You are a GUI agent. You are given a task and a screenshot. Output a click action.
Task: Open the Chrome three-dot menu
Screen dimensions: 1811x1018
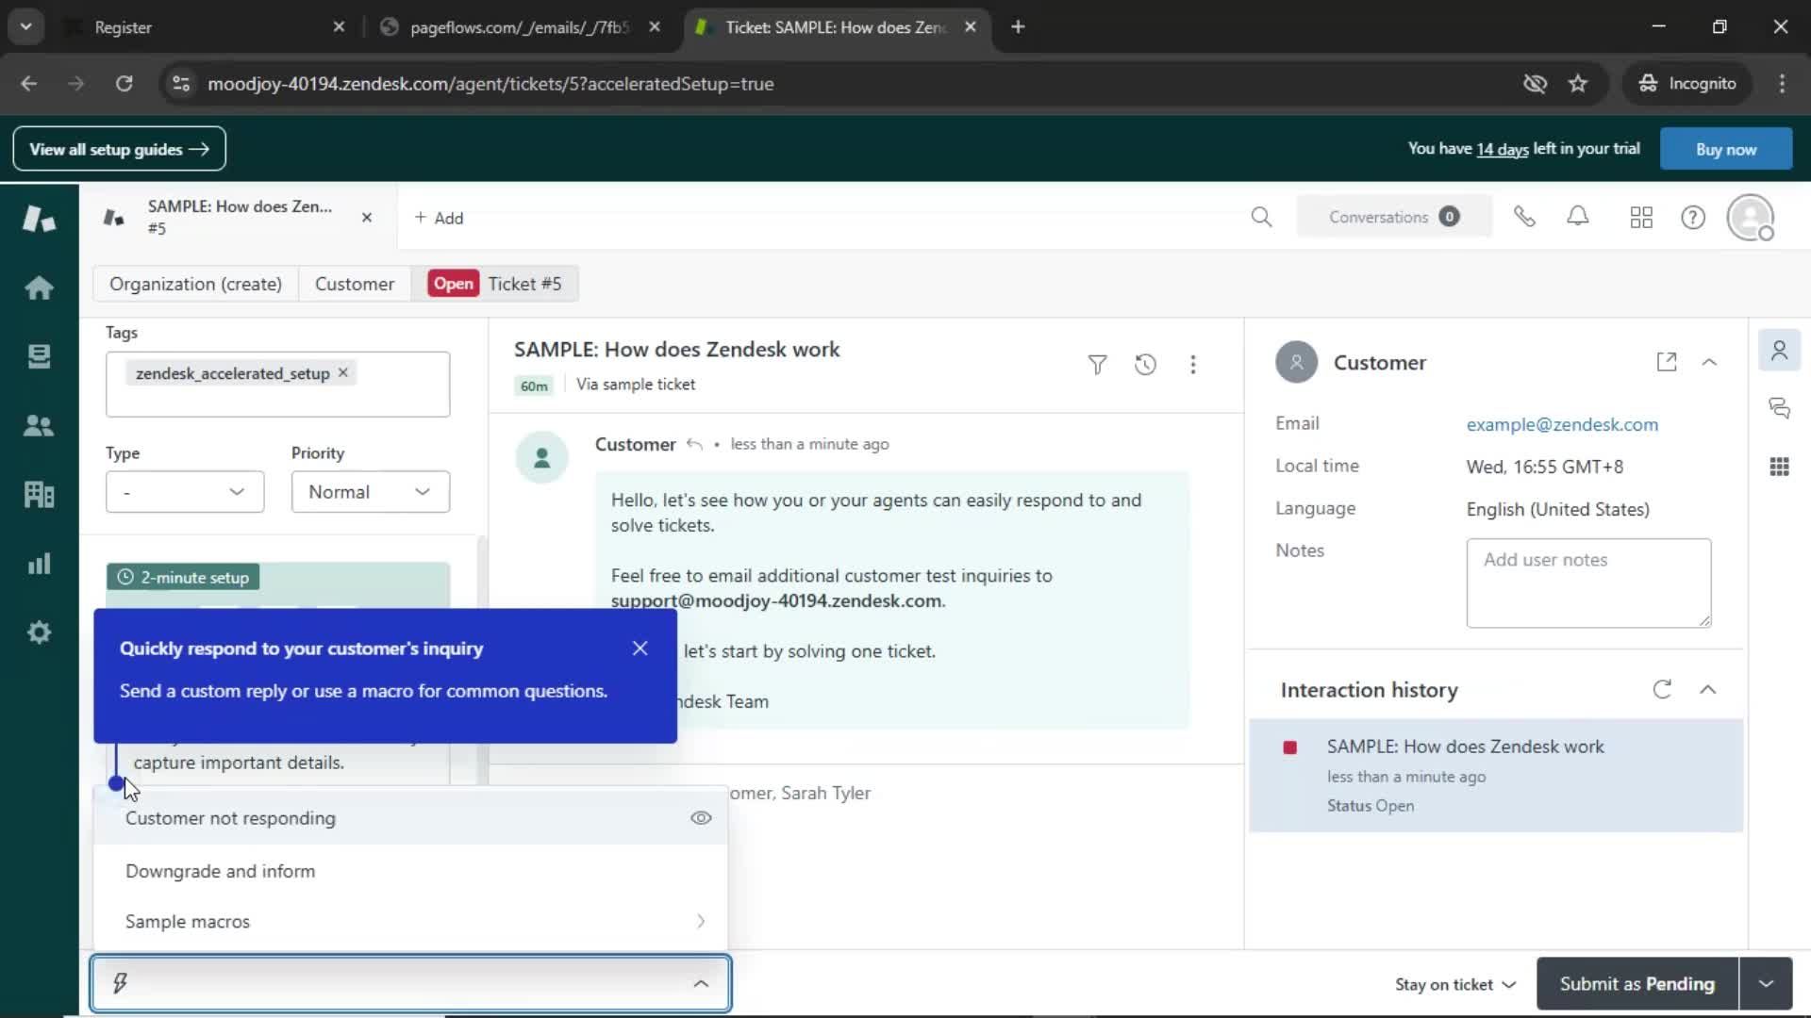tap(1782, 84)
